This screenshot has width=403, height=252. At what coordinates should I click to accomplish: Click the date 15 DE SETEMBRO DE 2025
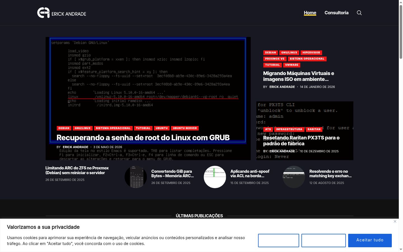coord(250,183)
